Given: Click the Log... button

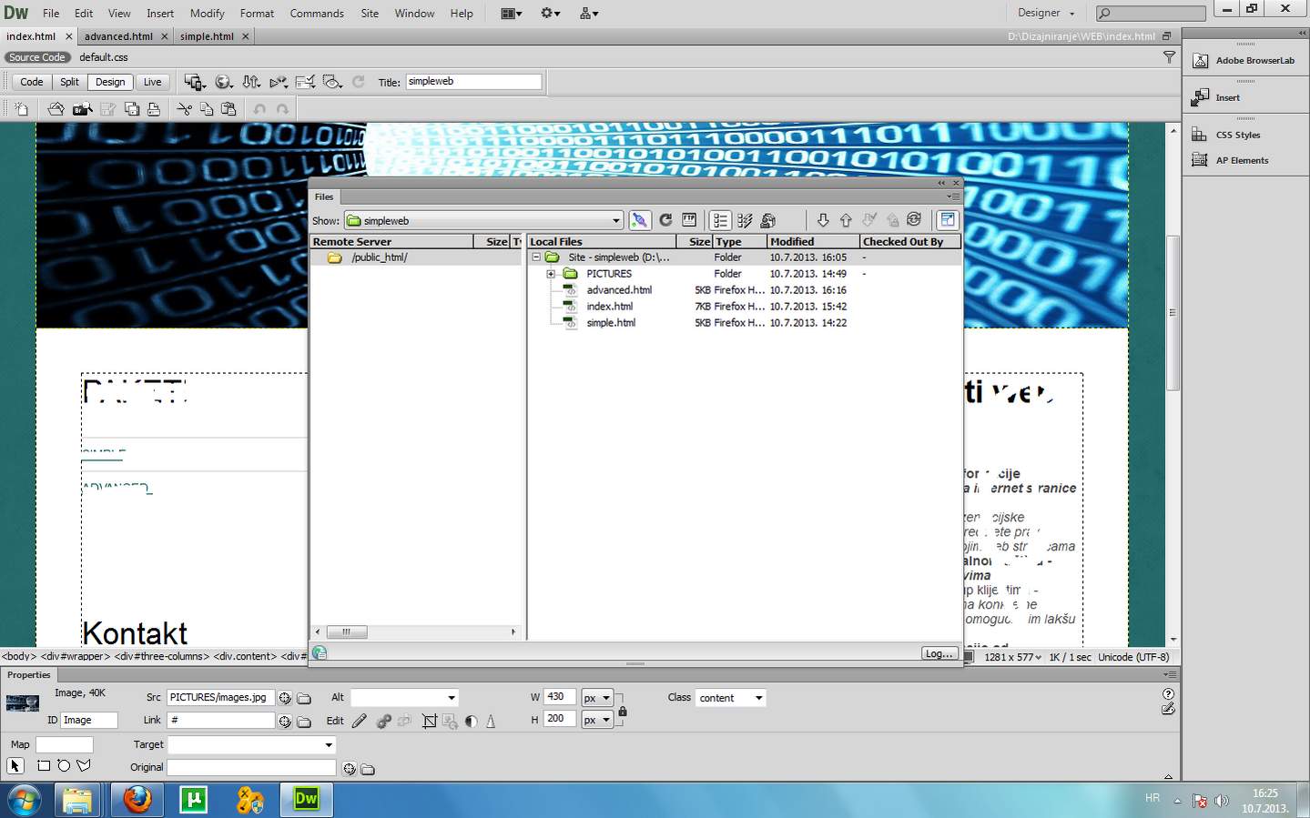Looking at the screenshot, I should 938,653.
